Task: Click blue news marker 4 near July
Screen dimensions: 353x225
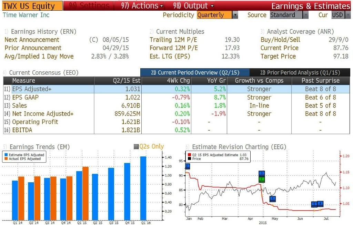Action: click(x=320, y=204)
